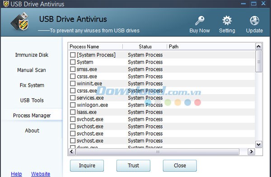Select the services.exe process name
This screenshot has width=271, height=177.
point(90,98)
